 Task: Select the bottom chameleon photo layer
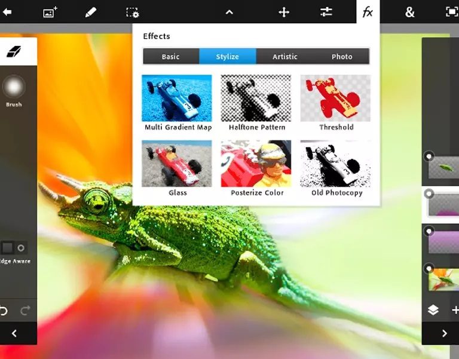444,280
